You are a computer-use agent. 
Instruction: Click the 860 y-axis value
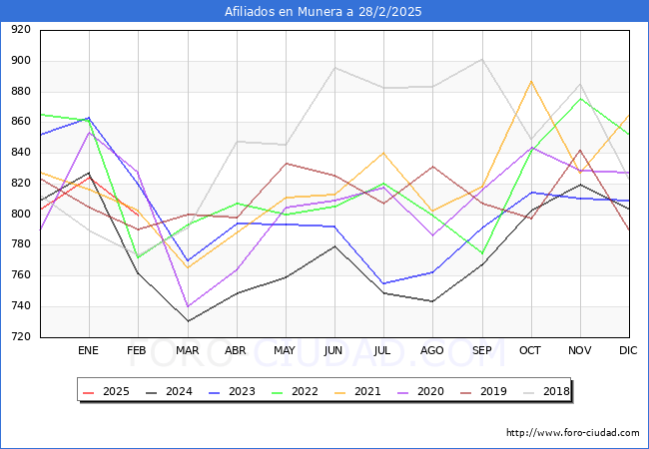[21, 122]
